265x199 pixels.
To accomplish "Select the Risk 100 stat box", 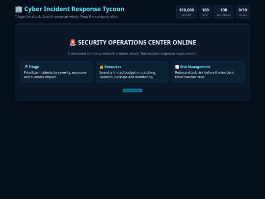I will point(205,12).
